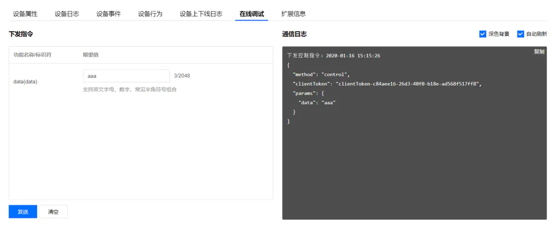The height and width of the screenshot is (230, 553).
Task: Toggle the 自动刷新 checkbox
Action: (521, 34)
